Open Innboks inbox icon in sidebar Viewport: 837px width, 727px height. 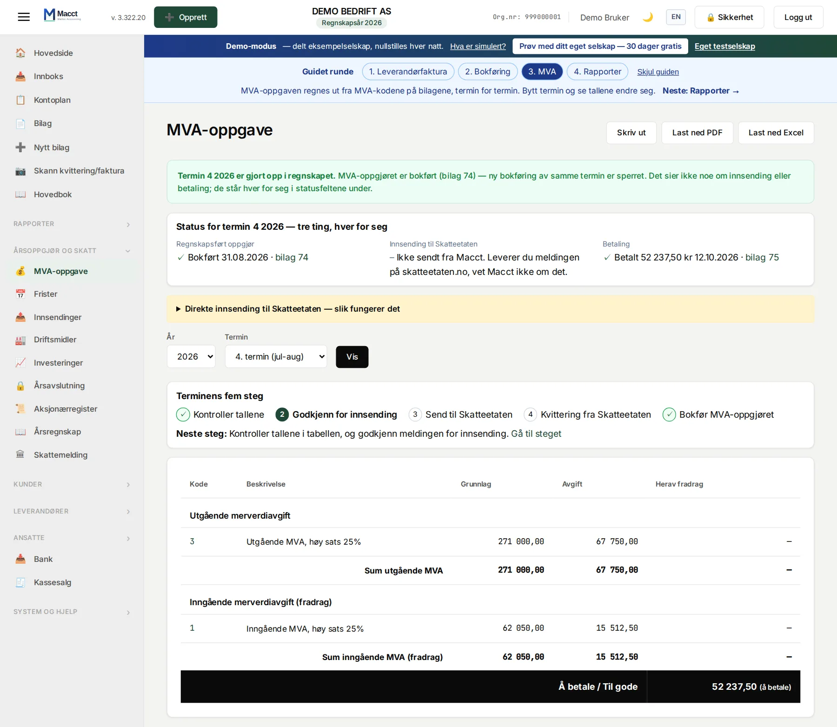click(20, 76)
